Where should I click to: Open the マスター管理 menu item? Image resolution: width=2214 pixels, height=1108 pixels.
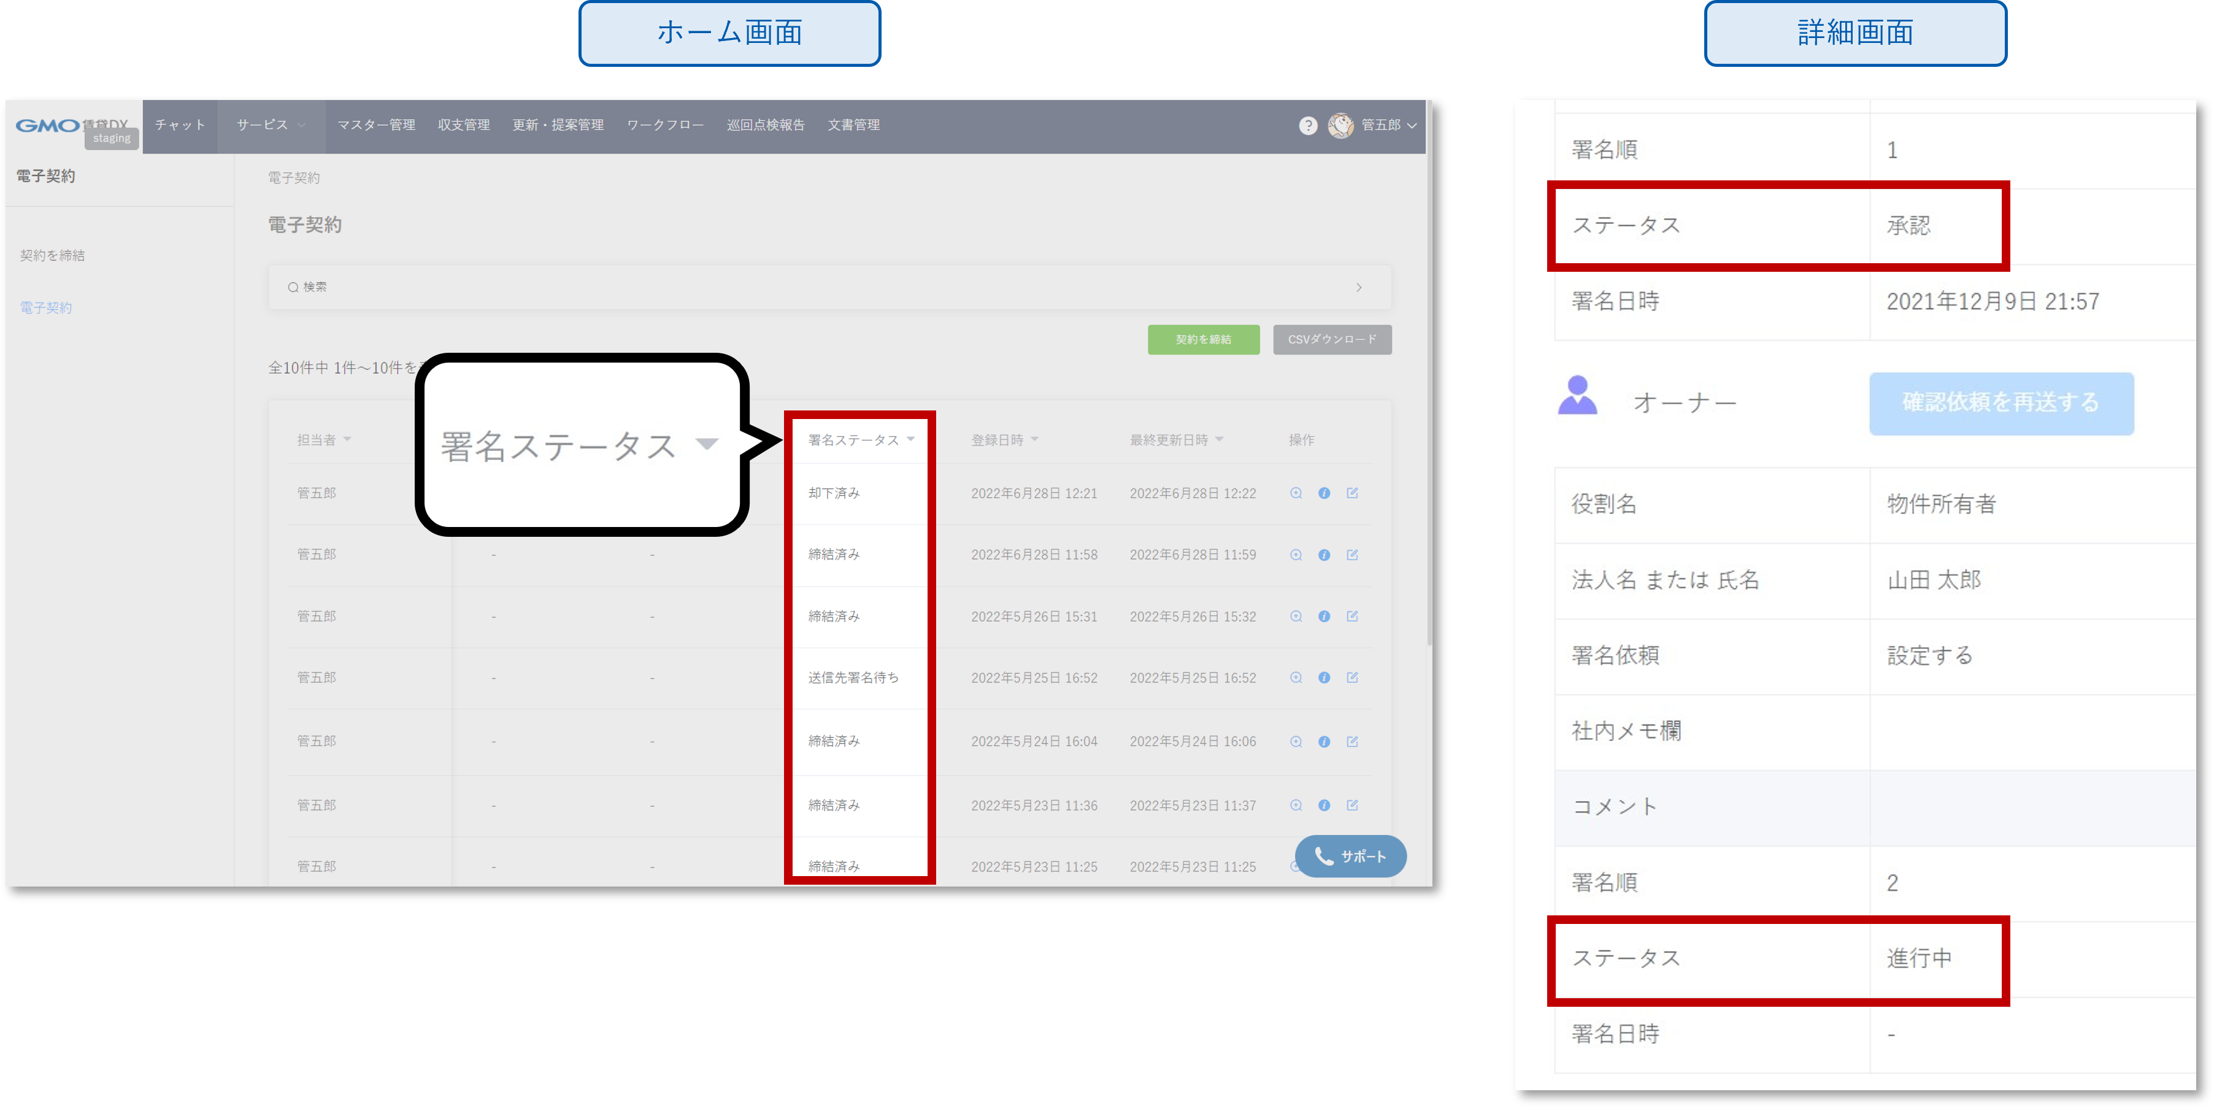[x=375, y=126]
